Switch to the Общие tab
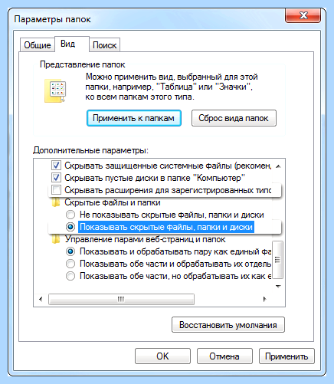 pos(38,45)
